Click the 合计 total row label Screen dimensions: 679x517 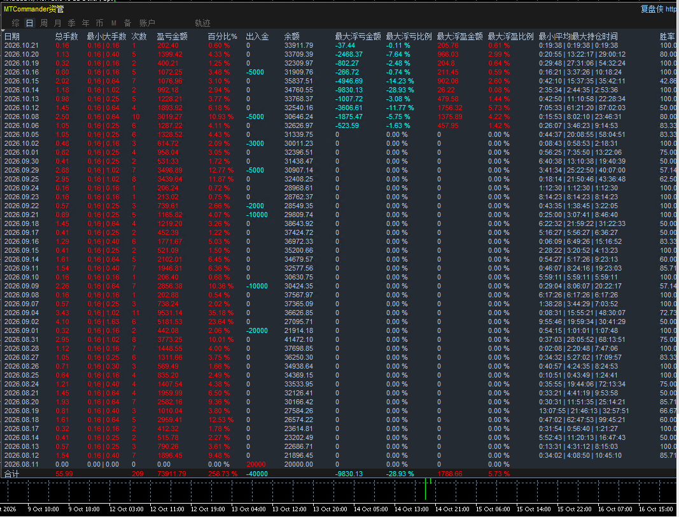tap(12, 474)
